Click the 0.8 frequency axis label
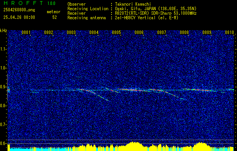The height and width of the screenshot is (151, 237). (x=3, y=106)
